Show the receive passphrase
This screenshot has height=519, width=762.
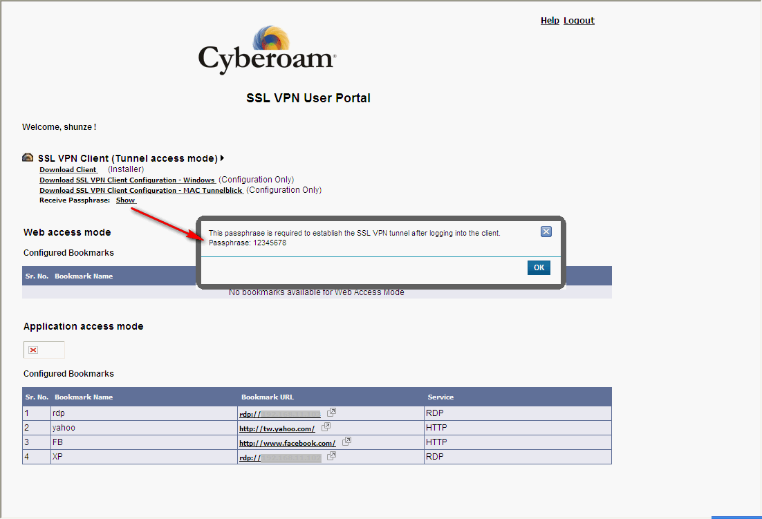coord(125,200)
